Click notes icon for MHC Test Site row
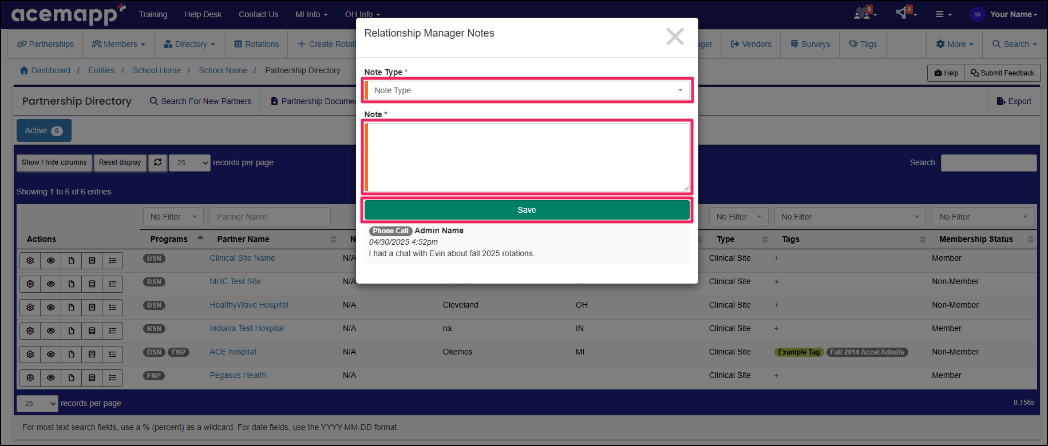 [x=92, y=284]
